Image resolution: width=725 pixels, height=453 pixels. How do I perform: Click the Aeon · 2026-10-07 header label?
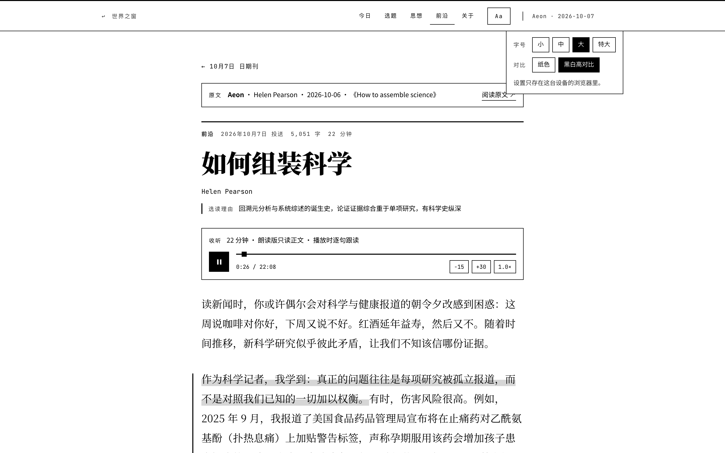click(563, 16)
